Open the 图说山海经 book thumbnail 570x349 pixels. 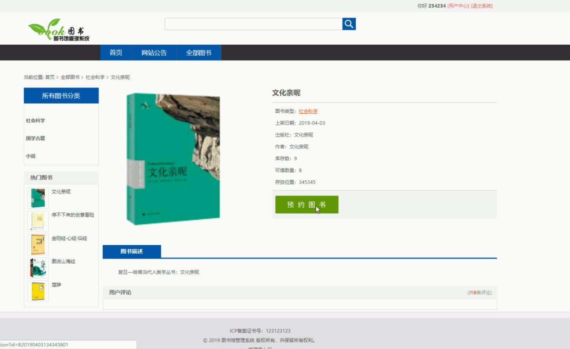pos(38,268)
